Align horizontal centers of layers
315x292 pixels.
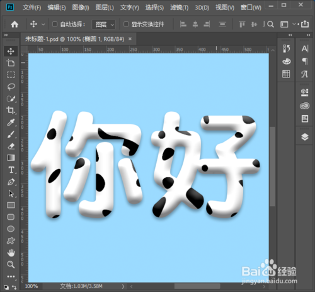(195, 24)
